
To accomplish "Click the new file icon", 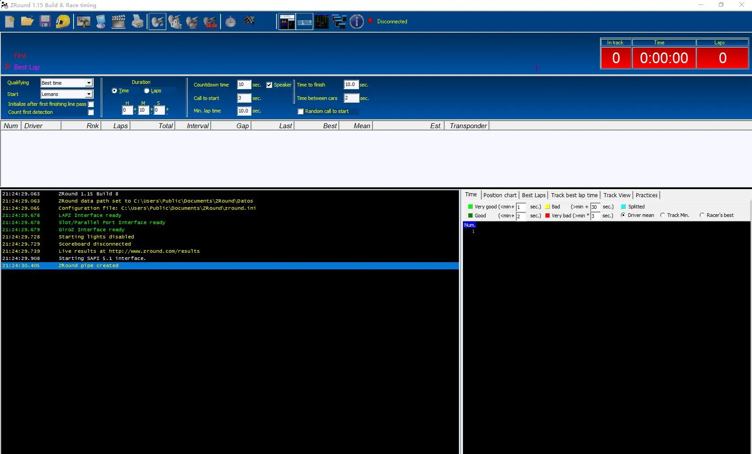I will 9,22.
